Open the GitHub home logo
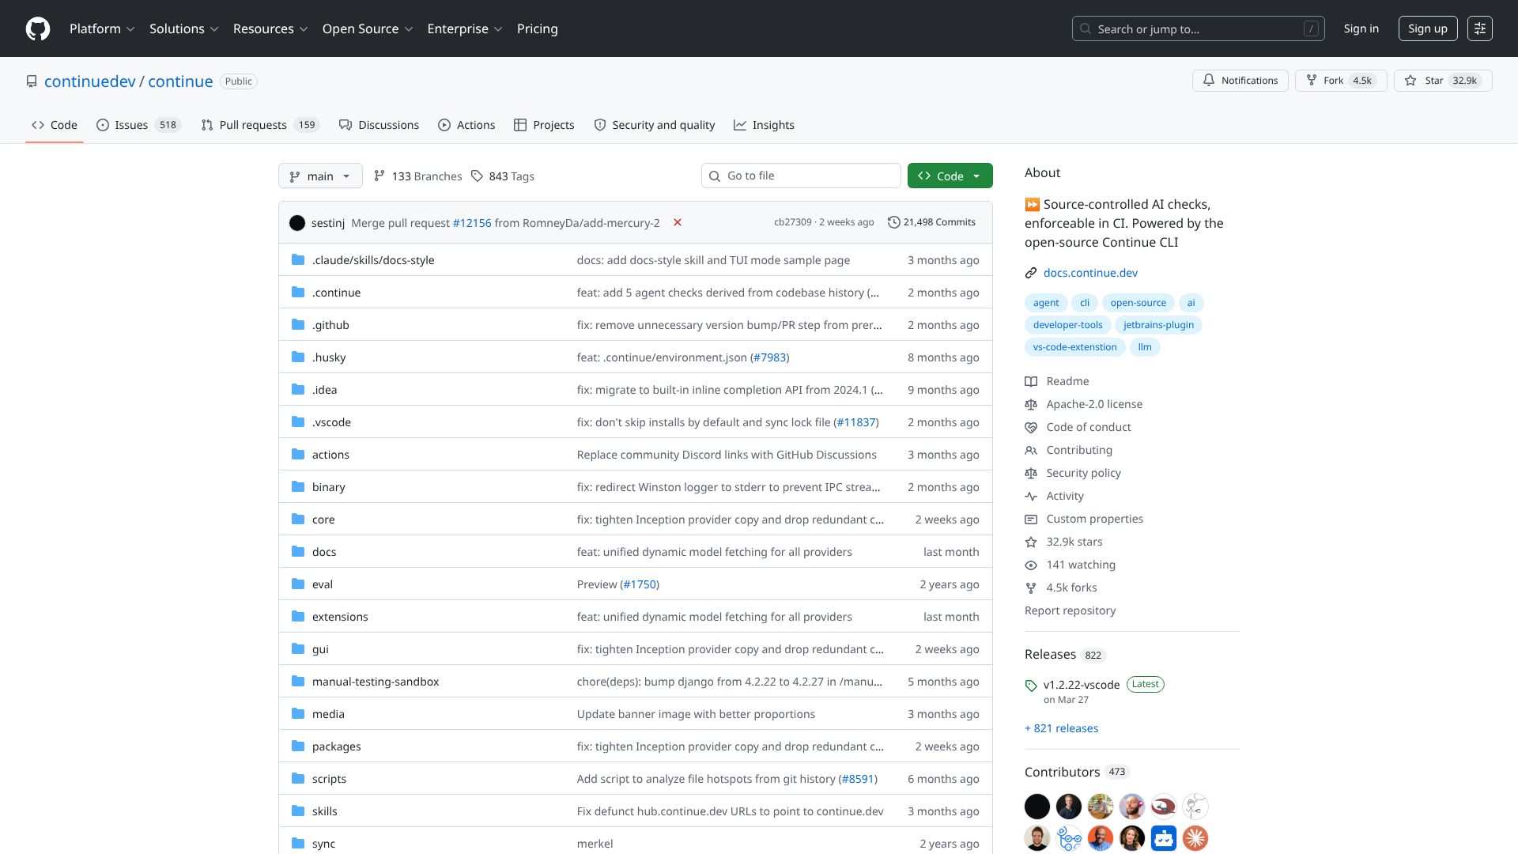Viewport: 1518px width, 854px height. [38, 28]
